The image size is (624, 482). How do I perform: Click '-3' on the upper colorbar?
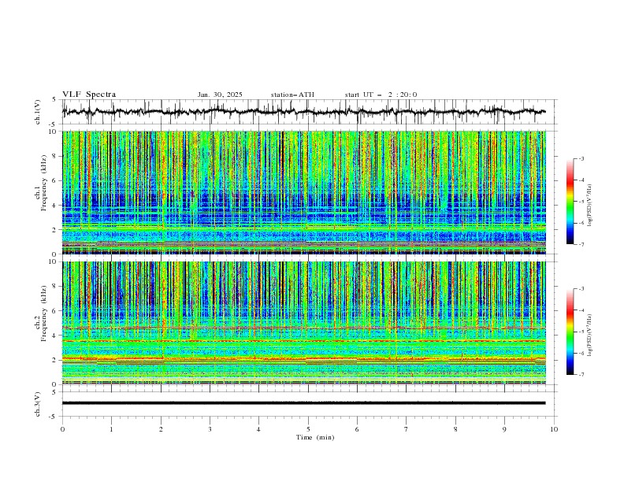[581, 158]
